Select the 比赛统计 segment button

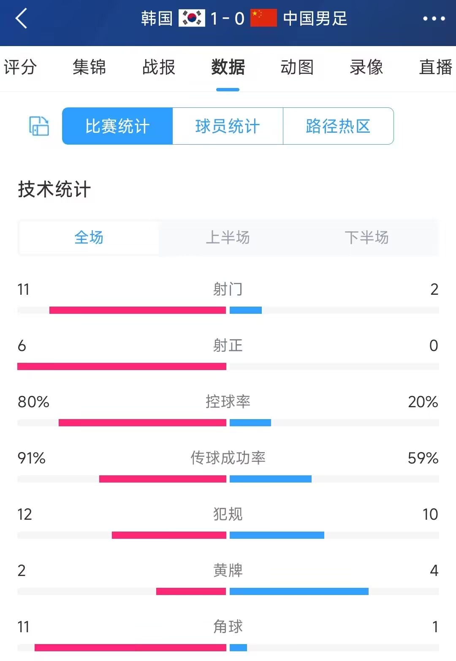click(117, 126)
